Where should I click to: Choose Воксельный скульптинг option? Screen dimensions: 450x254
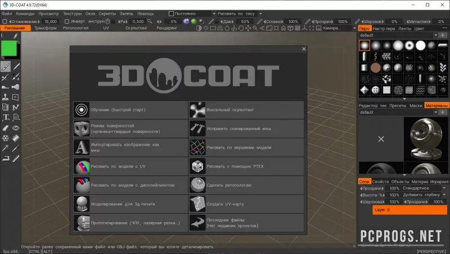click(246, 110)
